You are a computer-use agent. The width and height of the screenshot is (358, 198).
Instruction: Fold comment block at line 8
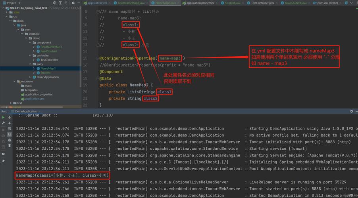[x=98, y=11]
